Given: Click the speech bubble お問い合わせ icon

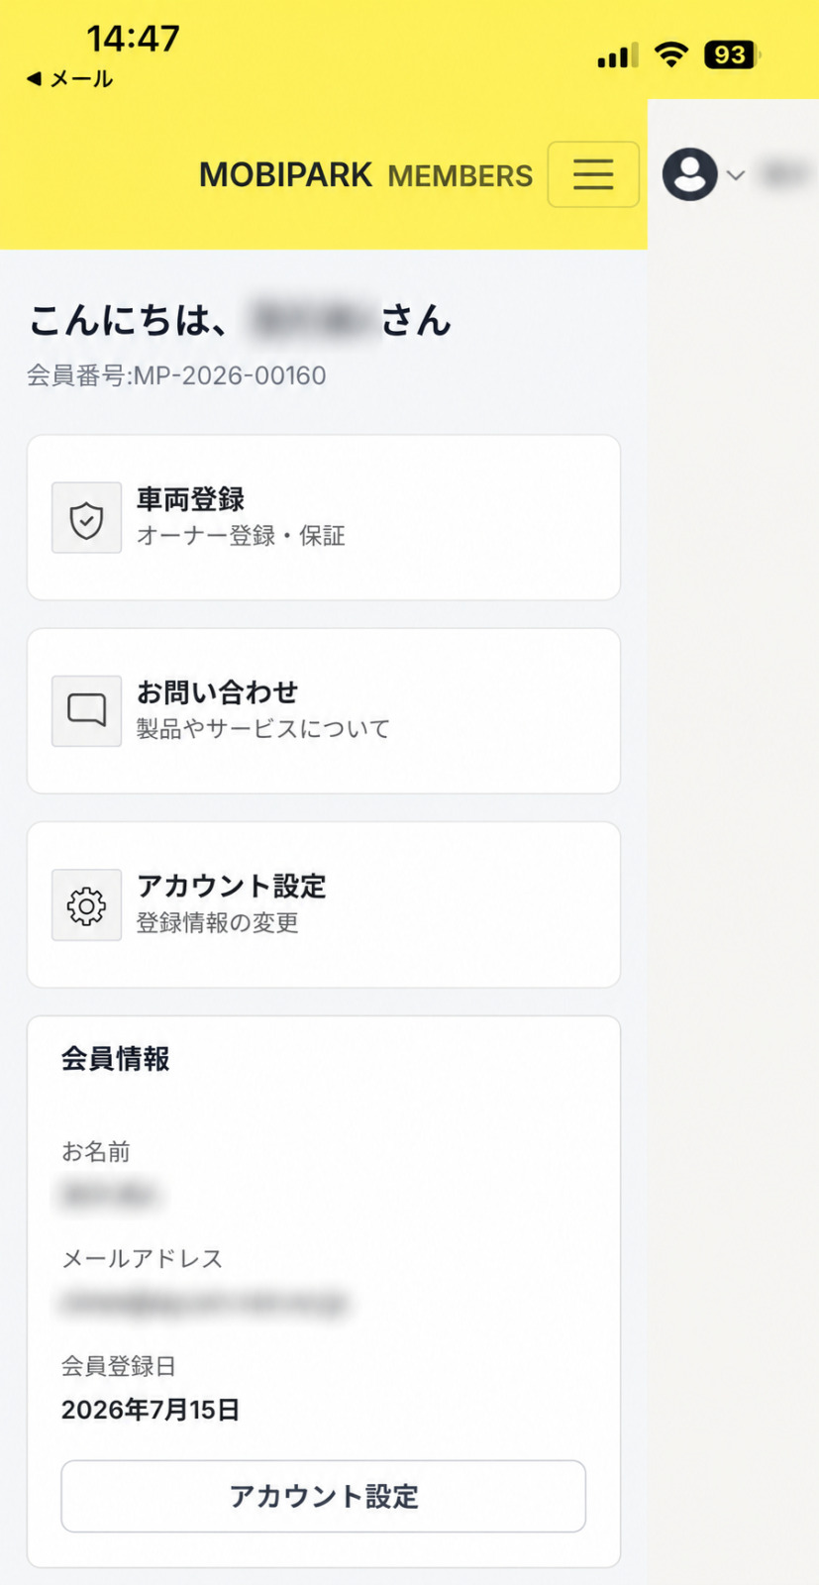Looking at the screenshot, I should tap(86, 711).
